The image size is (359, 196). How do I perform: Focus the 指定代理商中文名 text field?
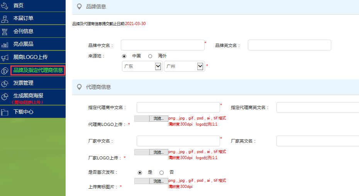(178, 107)
